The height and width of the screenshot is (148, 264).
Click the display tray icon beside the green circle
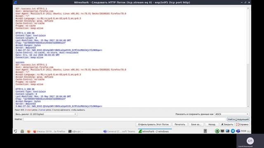point(222,131)
